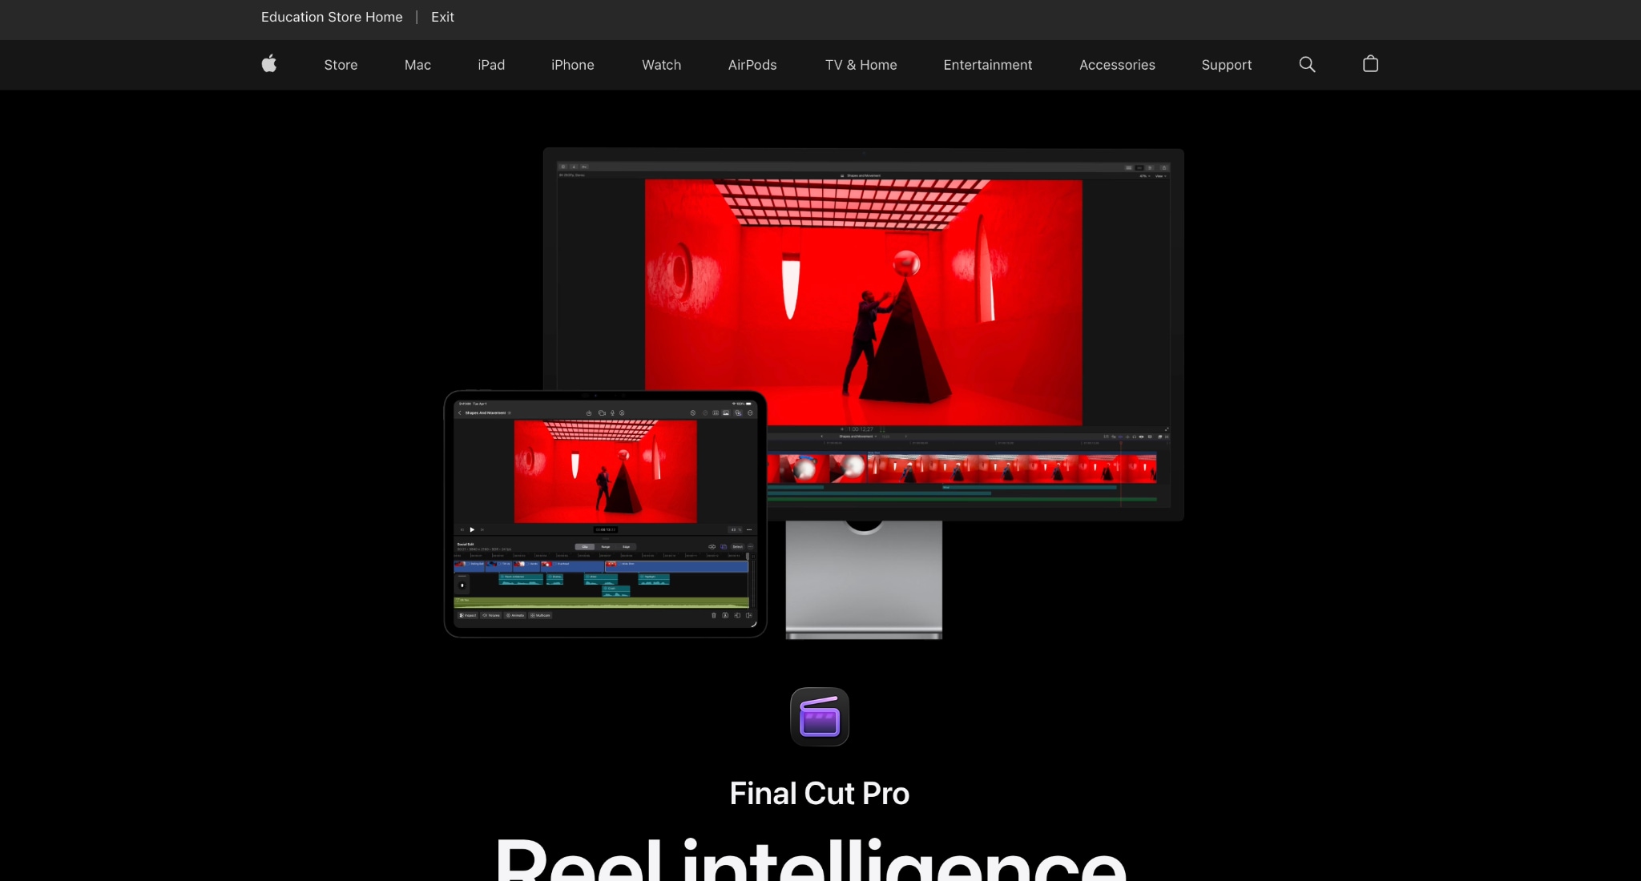Click the Final Cut Pro app icon
Screen dimensions: 1641x881
820,717
